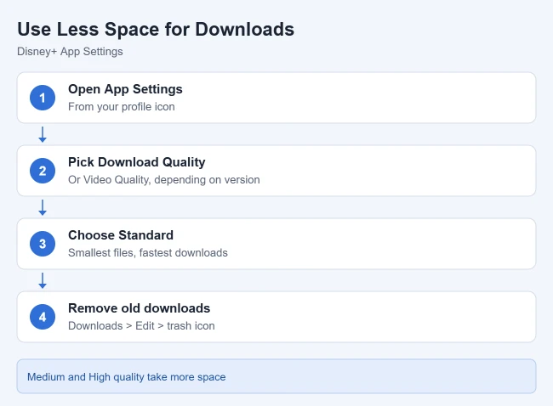
Task: Select the 'Pick Download Quality' step title
Action: coord(136,162)
